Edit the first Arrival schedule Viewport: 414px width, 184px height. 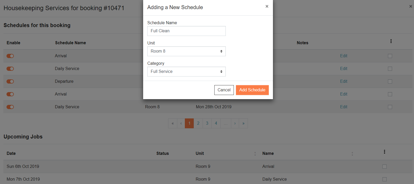coord(344,56)
